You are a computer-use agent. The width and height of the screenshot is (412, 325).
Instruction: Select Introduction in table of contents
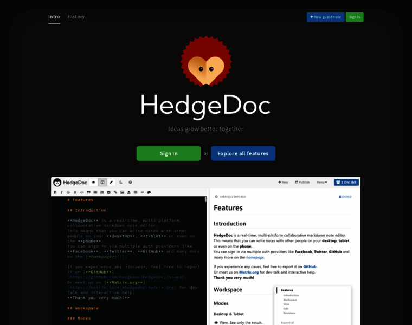click(x=291, y=295)
